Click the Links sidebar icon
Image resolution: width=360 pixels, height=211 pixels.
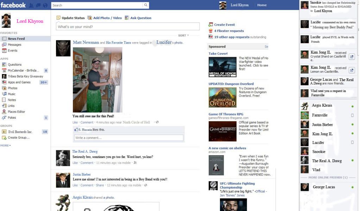click(4, 106)
